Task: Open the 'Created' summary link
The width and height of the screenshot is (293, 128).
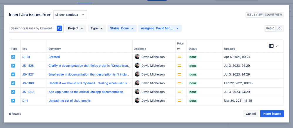Action: (x=54, y=57)
